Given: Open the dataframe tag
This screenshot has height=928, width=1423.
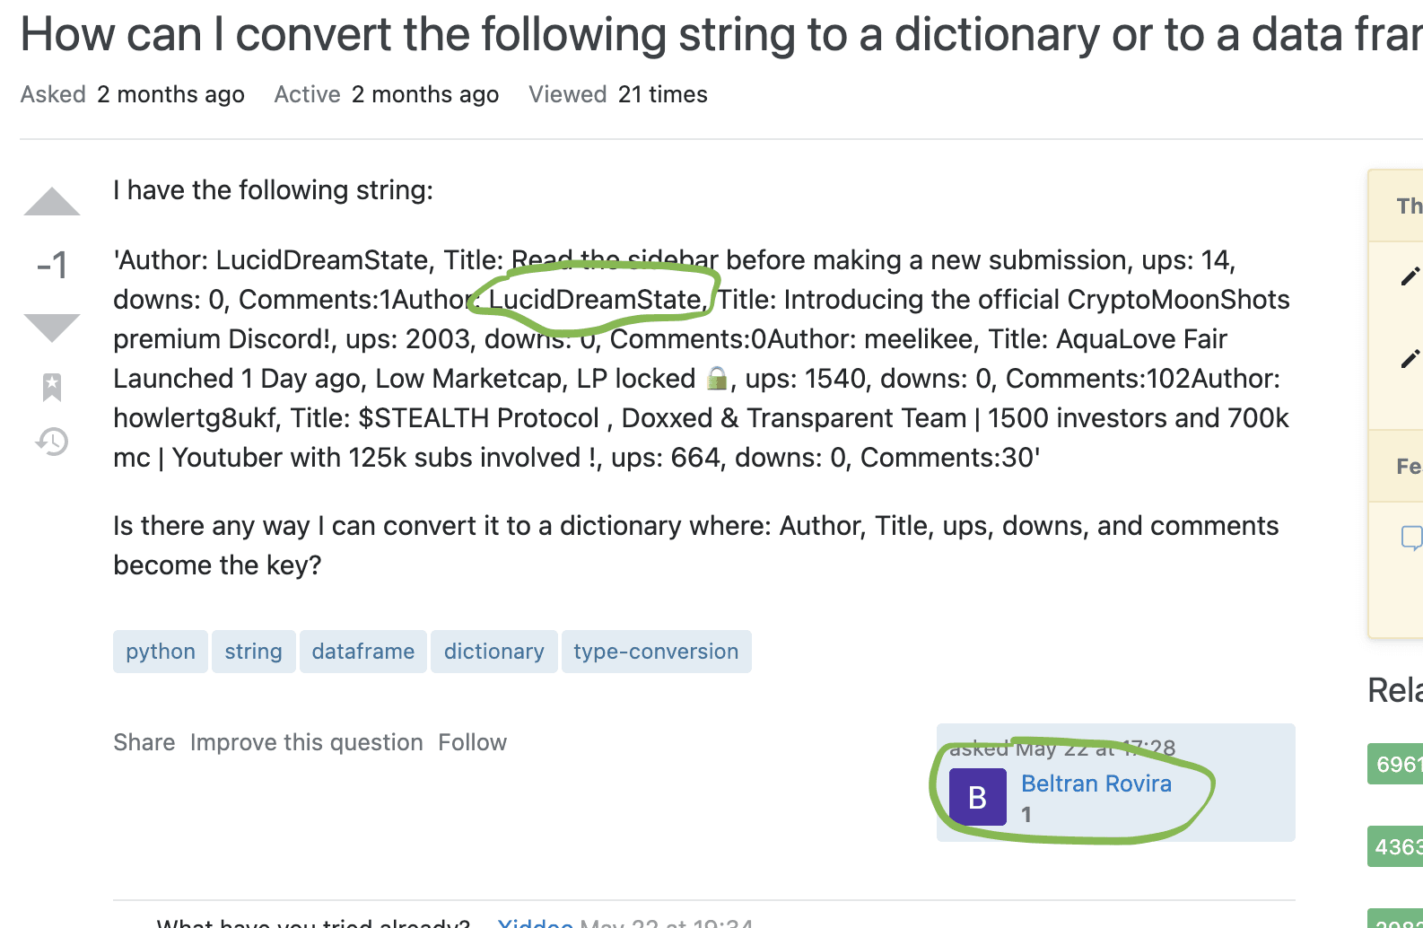Looking at the screenshot, I should [x=363, y=652].
